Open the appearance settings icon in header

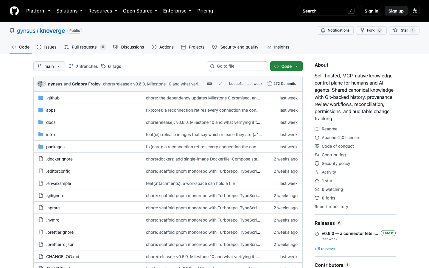pos(415,11)
